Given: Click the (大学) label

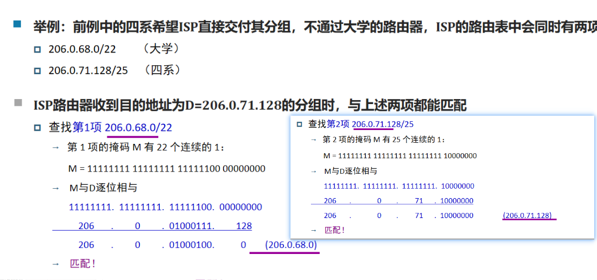Looking at the screenshot, I should click(x=161, y=49).
